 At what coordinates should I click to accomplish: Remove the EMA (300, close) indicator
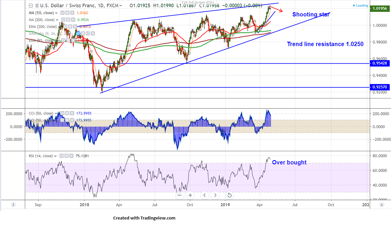75,27
